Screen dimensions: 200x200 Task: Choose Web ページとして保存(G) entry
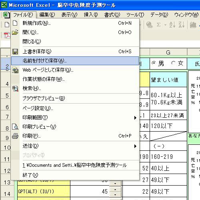[75, 70]
